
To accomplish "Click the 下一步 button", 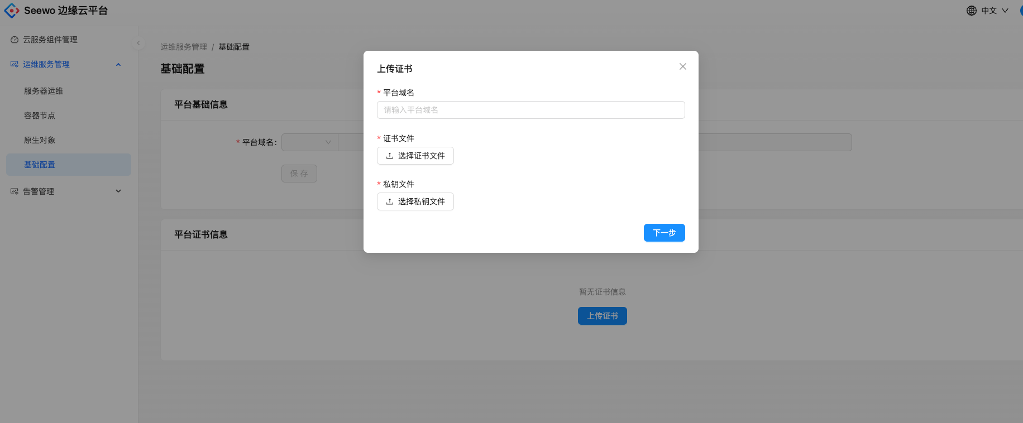I will (664, 233).
